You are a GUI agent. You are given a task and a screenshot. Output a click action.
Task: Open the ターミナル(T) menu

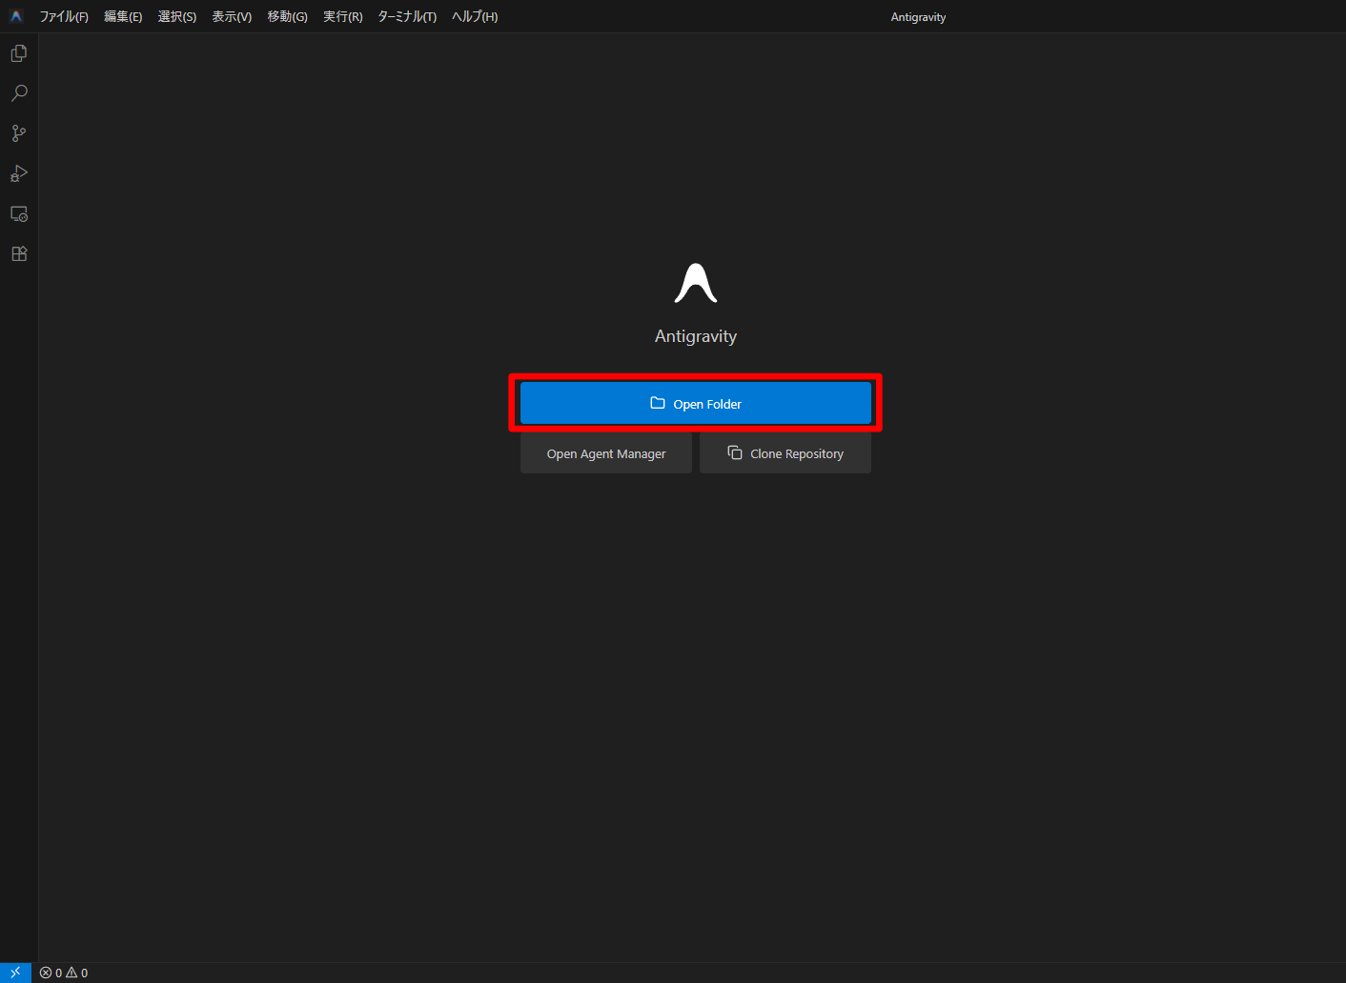pos(406,16)
